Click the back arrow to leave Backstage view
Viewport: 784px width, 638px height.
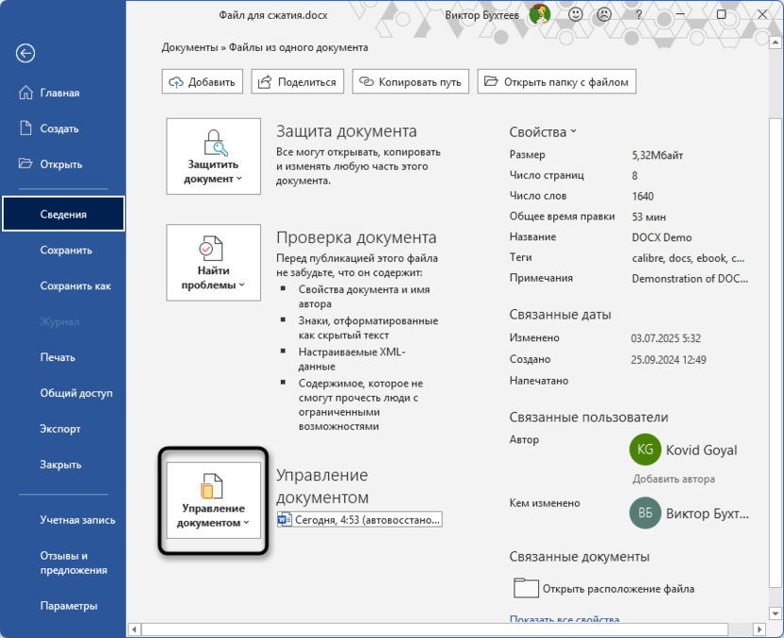(x=24, y=54)
